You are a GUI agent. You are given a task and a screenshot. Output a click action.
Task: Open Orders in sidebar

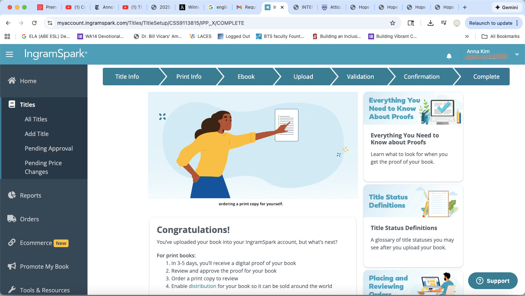pyautogui.click(x=30, y=219)
